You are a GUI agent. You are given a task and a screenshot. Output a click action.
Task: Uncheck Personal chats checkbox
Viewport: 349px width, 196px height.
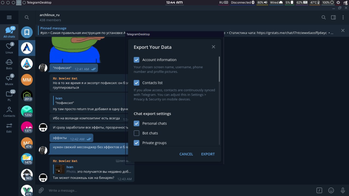[x=137, y=123]
